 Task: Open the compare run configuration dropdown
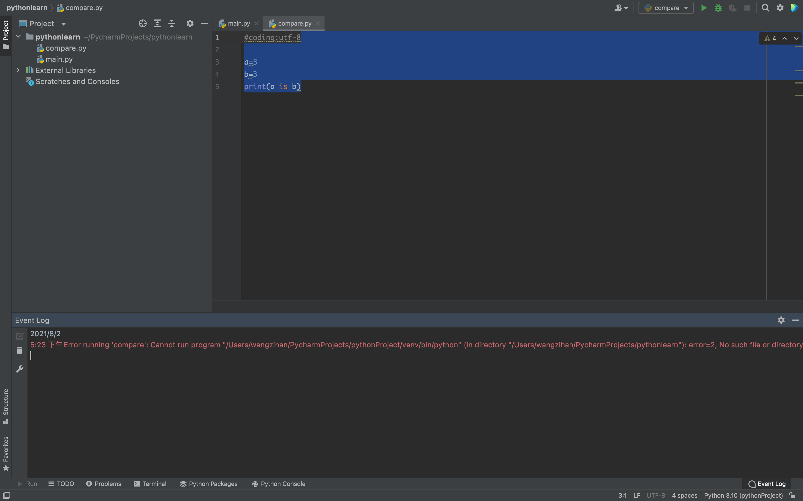[x=666, y=8]
